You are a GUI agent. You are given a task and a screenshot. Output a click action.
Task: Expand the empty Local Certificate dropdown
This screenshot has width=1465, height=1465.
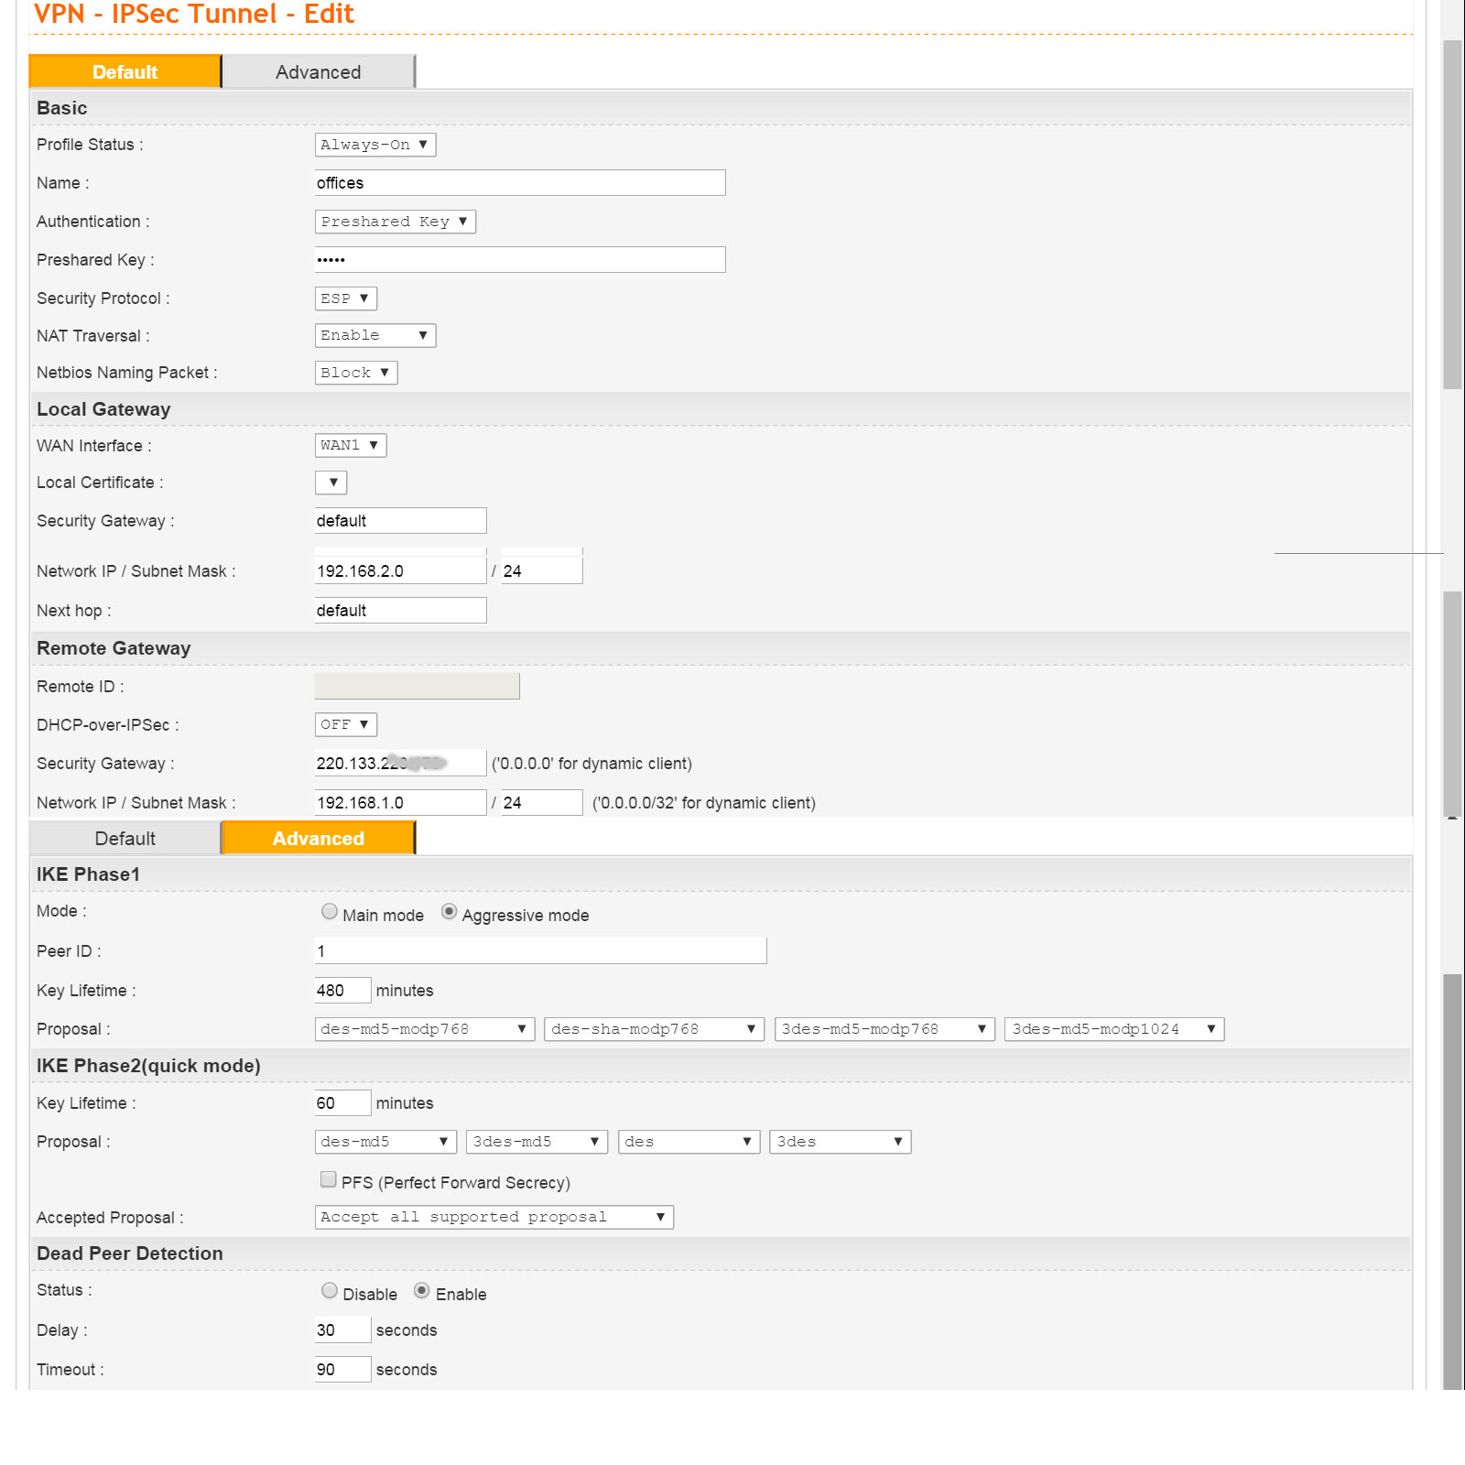331,483
